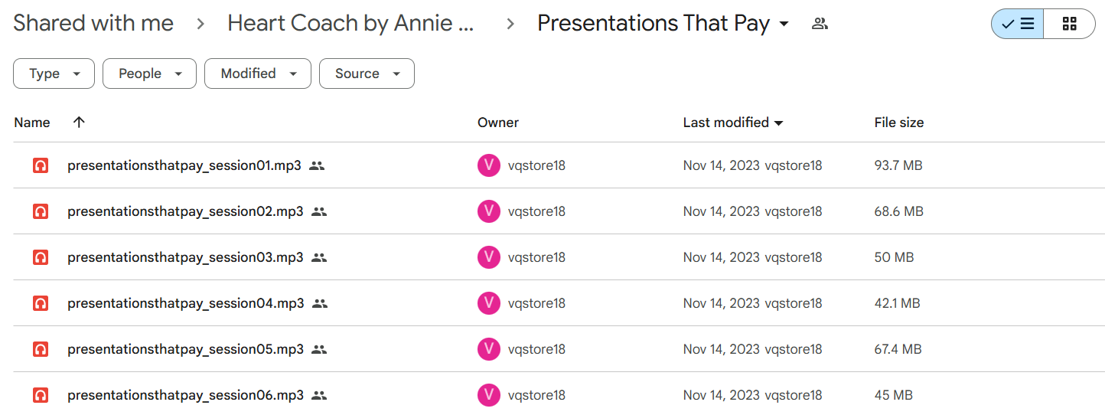Viewport: 1105px width, 415px height.
Task: Click the shared people icon next to session02.mp3
Action: click(319, 211)
